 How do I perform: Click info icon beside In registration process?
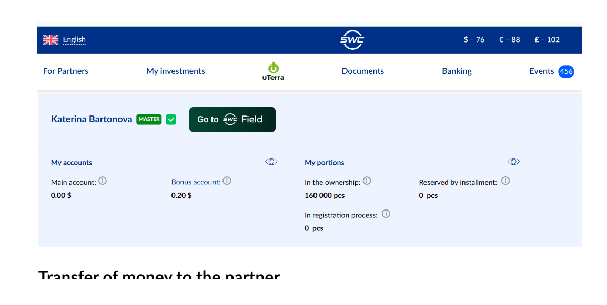click(386, 213)
